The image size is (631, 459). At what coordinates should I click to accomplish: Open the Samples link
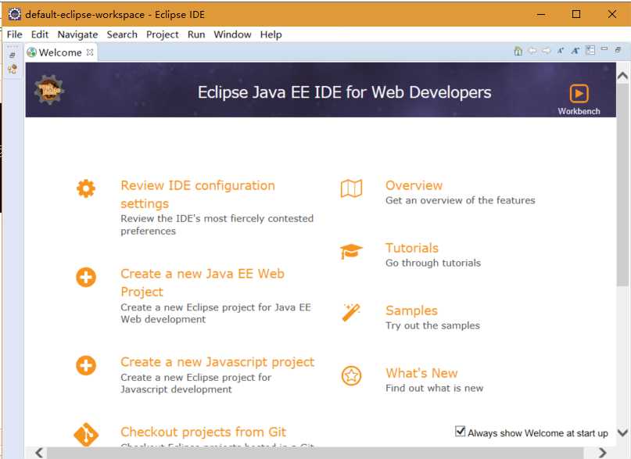point(411,310)
